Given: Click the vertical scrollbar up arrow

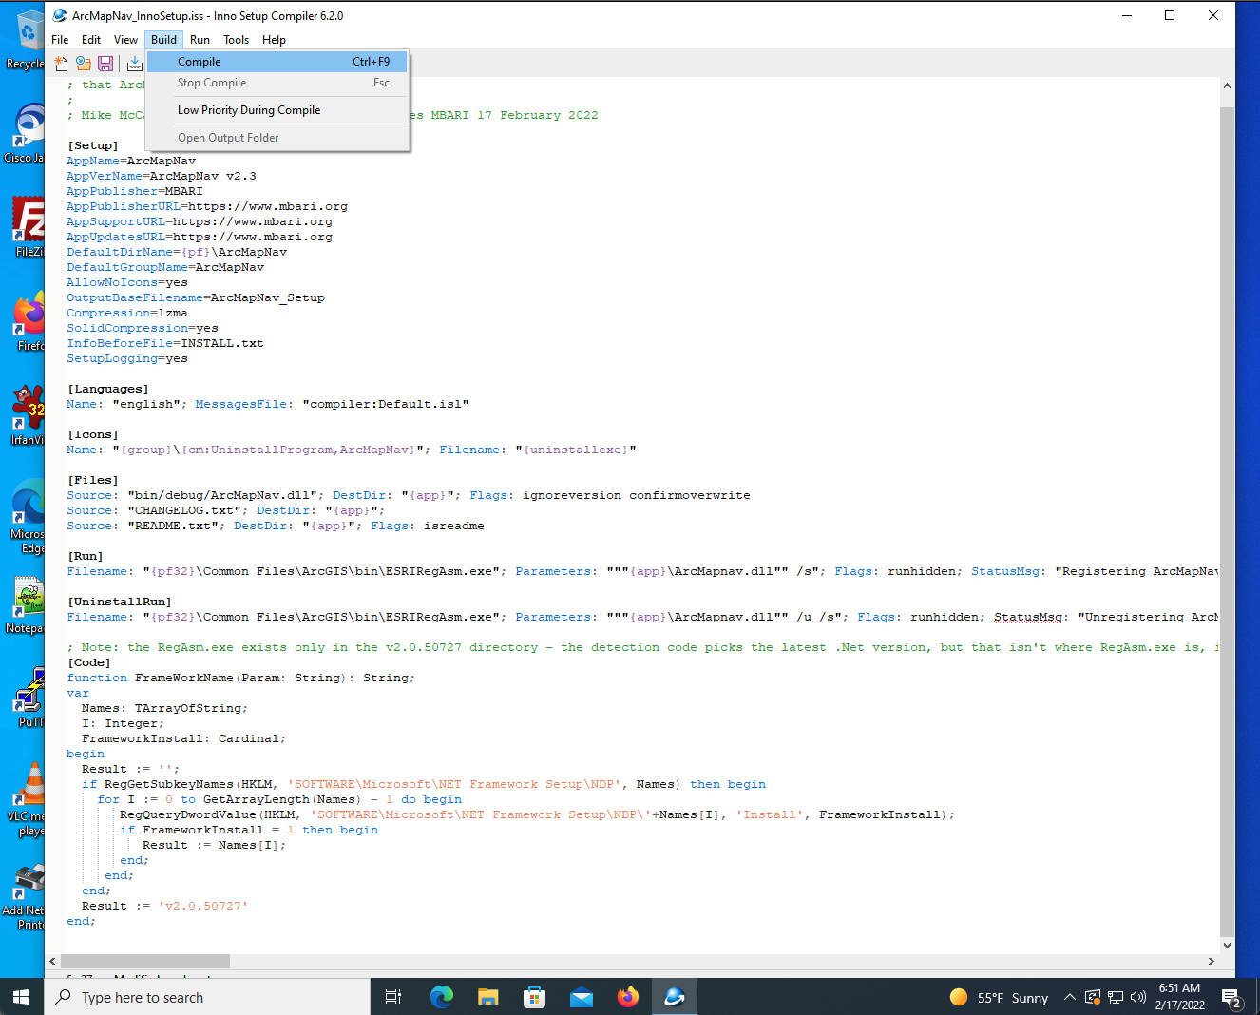Looking at the screenshot, I should pyautogui.click(x=1227, y=86).
